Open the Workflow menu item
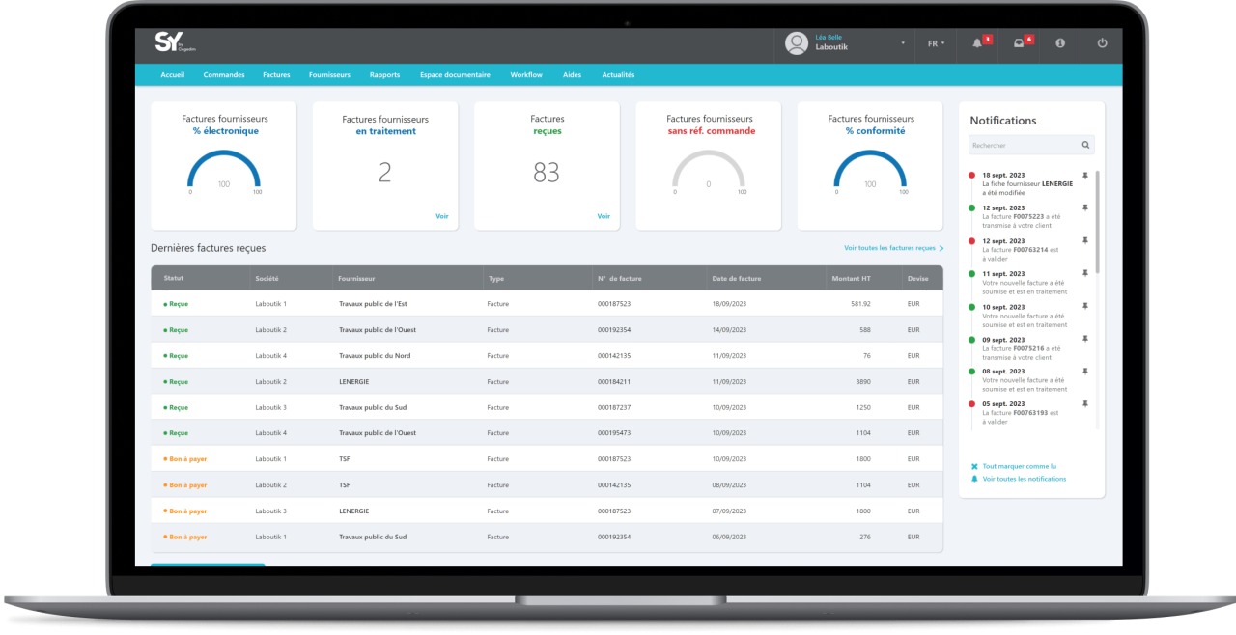1236x635 pixels. pyautogui.click(x=526, y=74)
